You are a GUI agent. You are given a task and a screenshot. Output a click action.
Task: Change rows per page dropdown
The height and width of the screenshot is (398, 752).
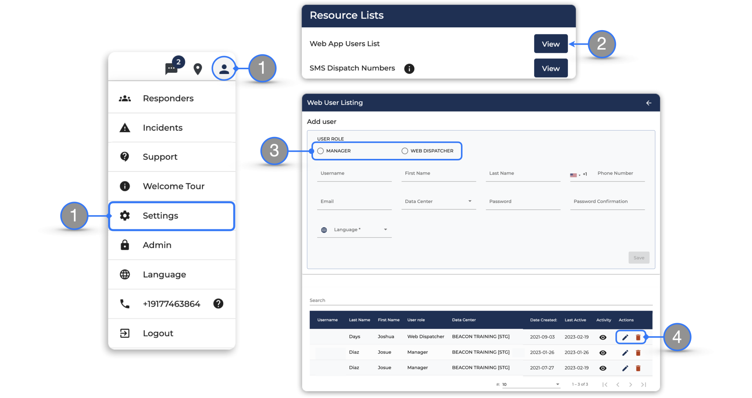pyautogui.click(x=531, y=385)
